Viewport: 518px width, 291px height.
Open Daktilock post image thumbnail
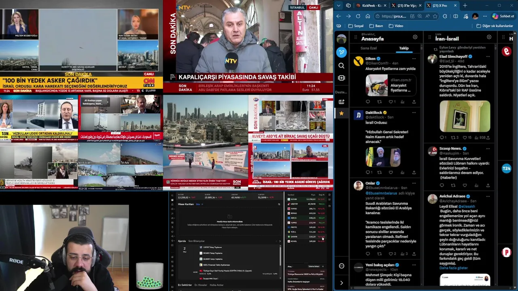point(383,157)
